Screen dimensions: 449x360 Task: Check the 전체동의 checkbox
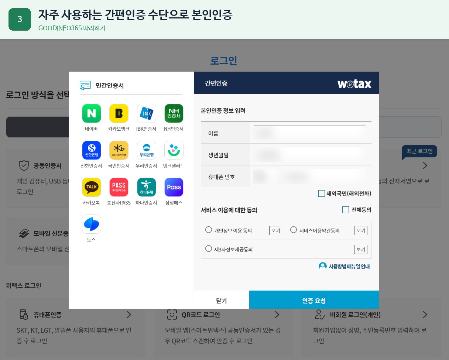(x=346, y=210)
